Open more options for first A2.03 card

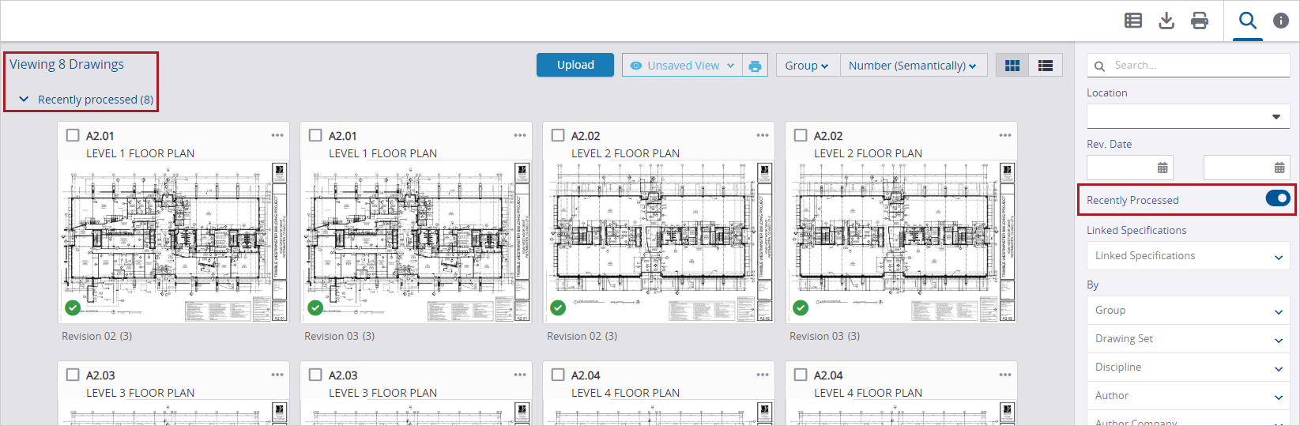tap(277, 375)
